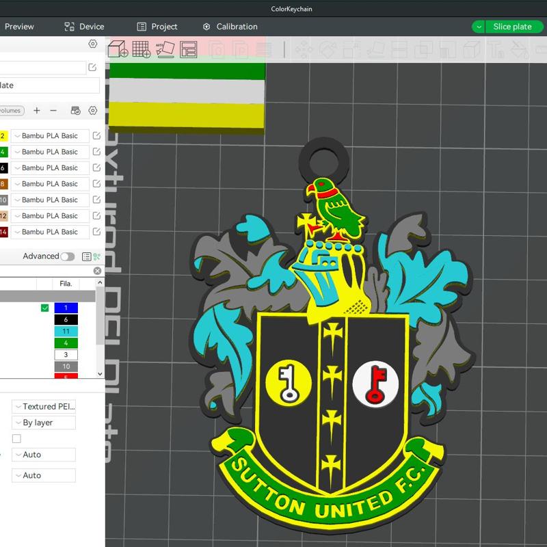
Task: Select the yellow filament color swatch
Action: coord(4,135)
